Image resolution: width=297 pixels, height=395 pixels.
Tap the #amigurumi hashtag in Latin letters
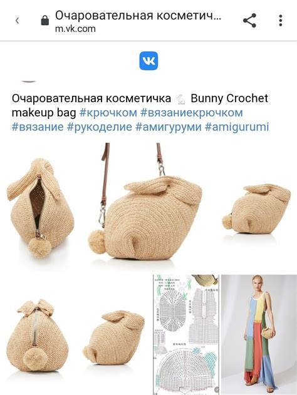[237, 126]
